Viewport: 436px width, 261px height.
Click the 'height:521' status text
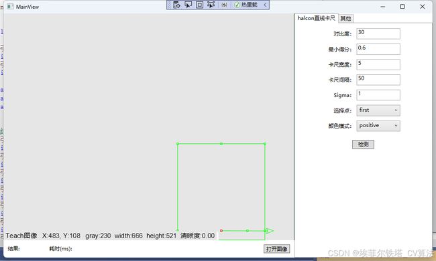pyautogui.click(x=161, y=236)
